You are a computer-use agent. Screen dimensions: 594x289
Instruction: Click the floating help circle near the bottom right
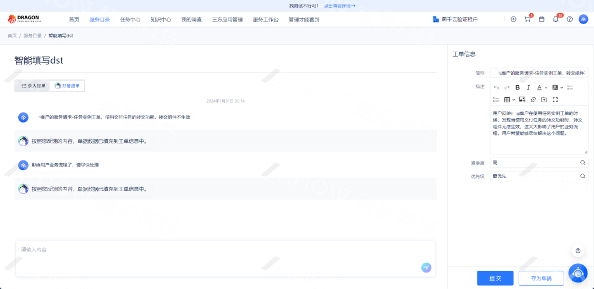pos(577,251)
